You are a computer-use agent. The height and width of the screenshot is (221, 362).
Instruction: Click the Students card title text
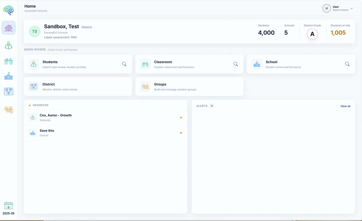(x=50, y=62)
